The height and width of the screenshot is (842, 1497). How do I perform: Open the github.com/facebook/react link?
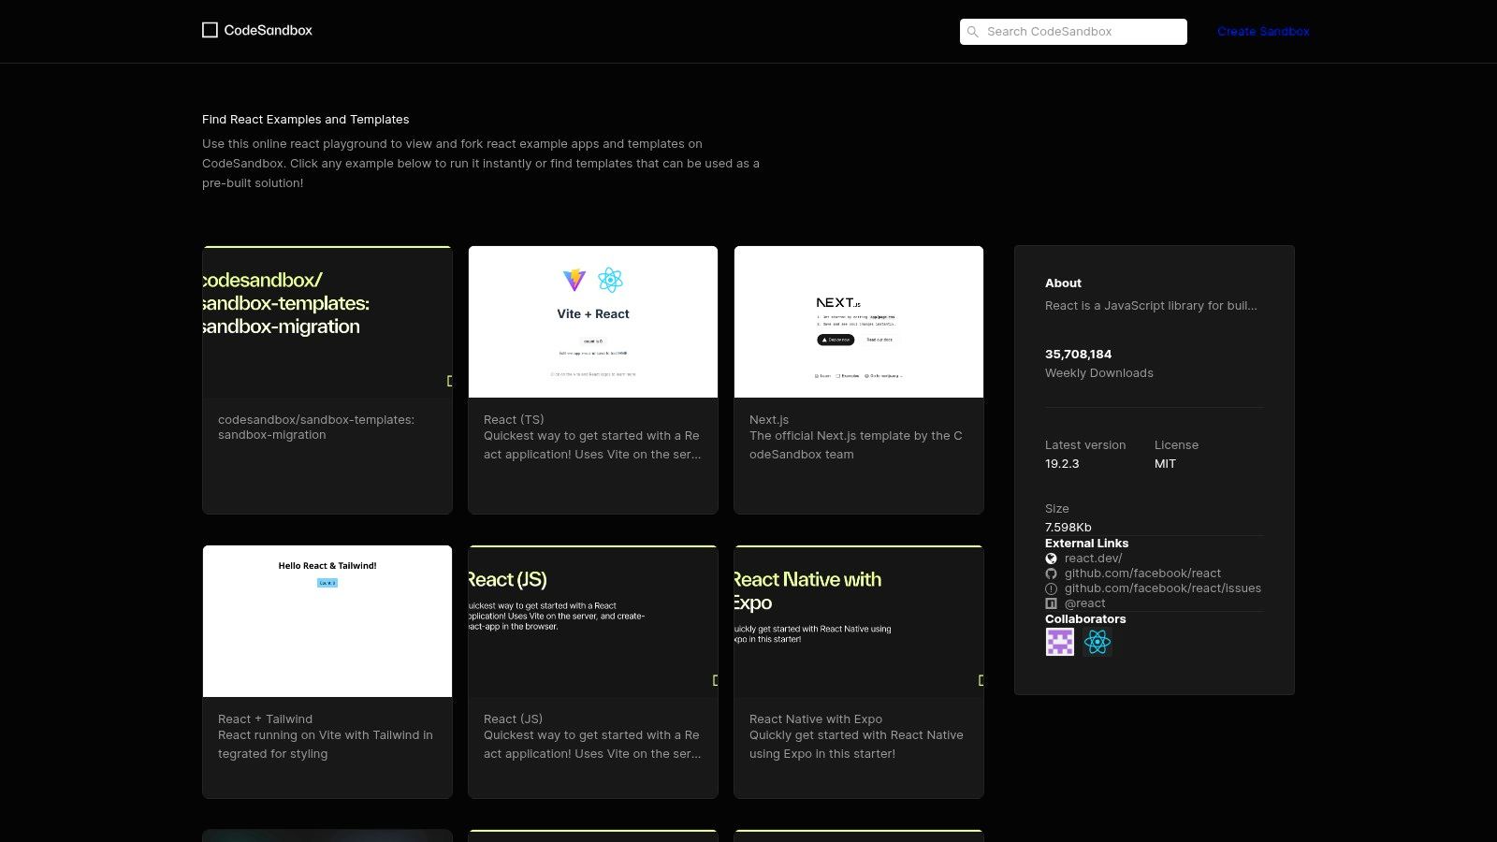pos(1142,573)
